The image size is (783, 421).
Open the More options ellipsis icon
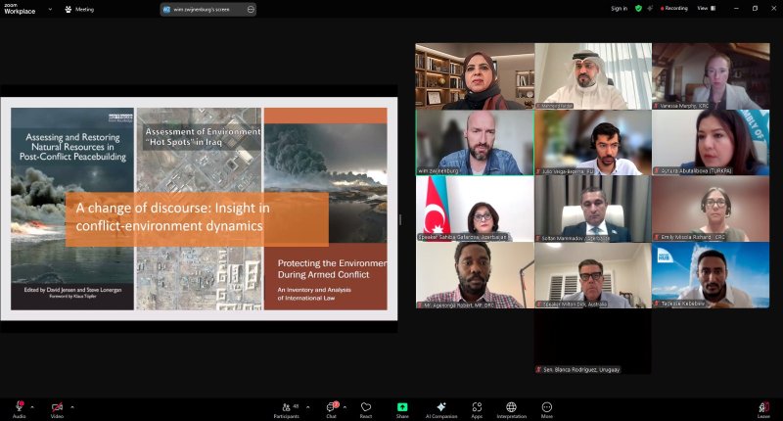click(x=547, y=407)
